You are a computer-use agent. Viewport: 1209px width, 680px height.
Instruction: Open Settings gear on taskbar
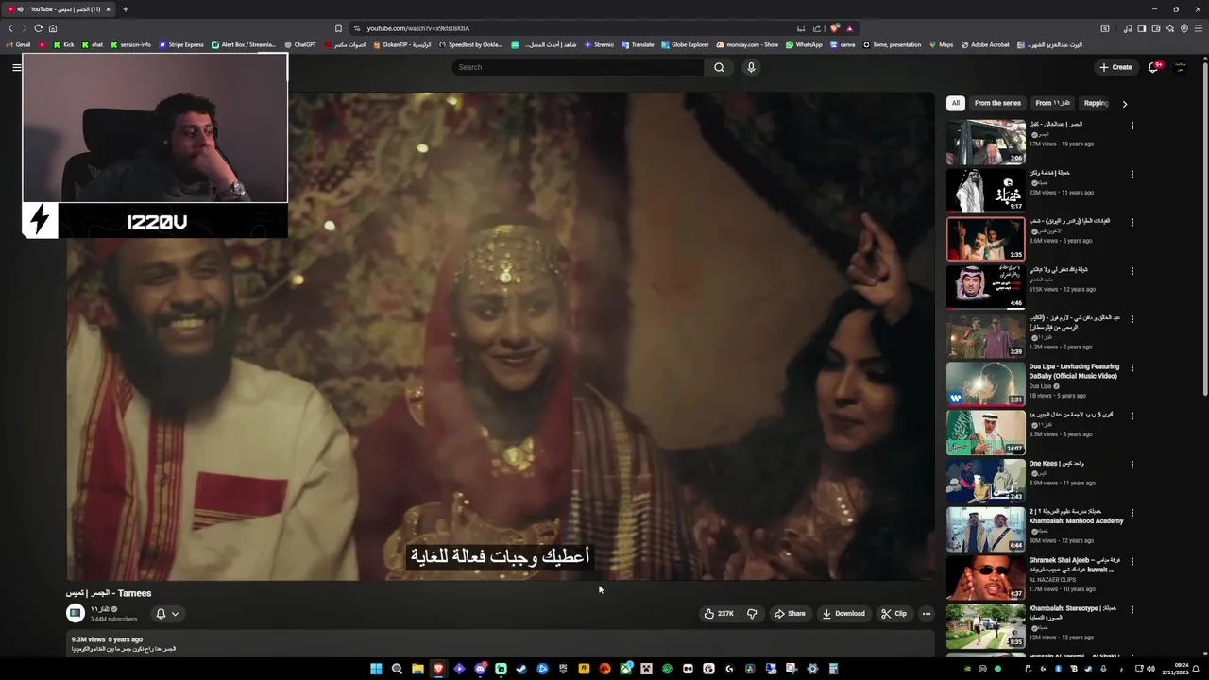pyautogui.click(x=812, y=669)
